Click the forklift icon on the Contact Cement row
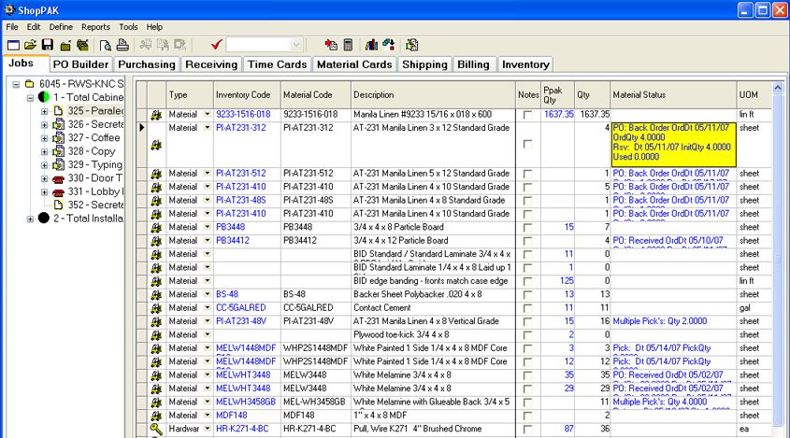This screenshot has width=790, height=438. point(156,308)
